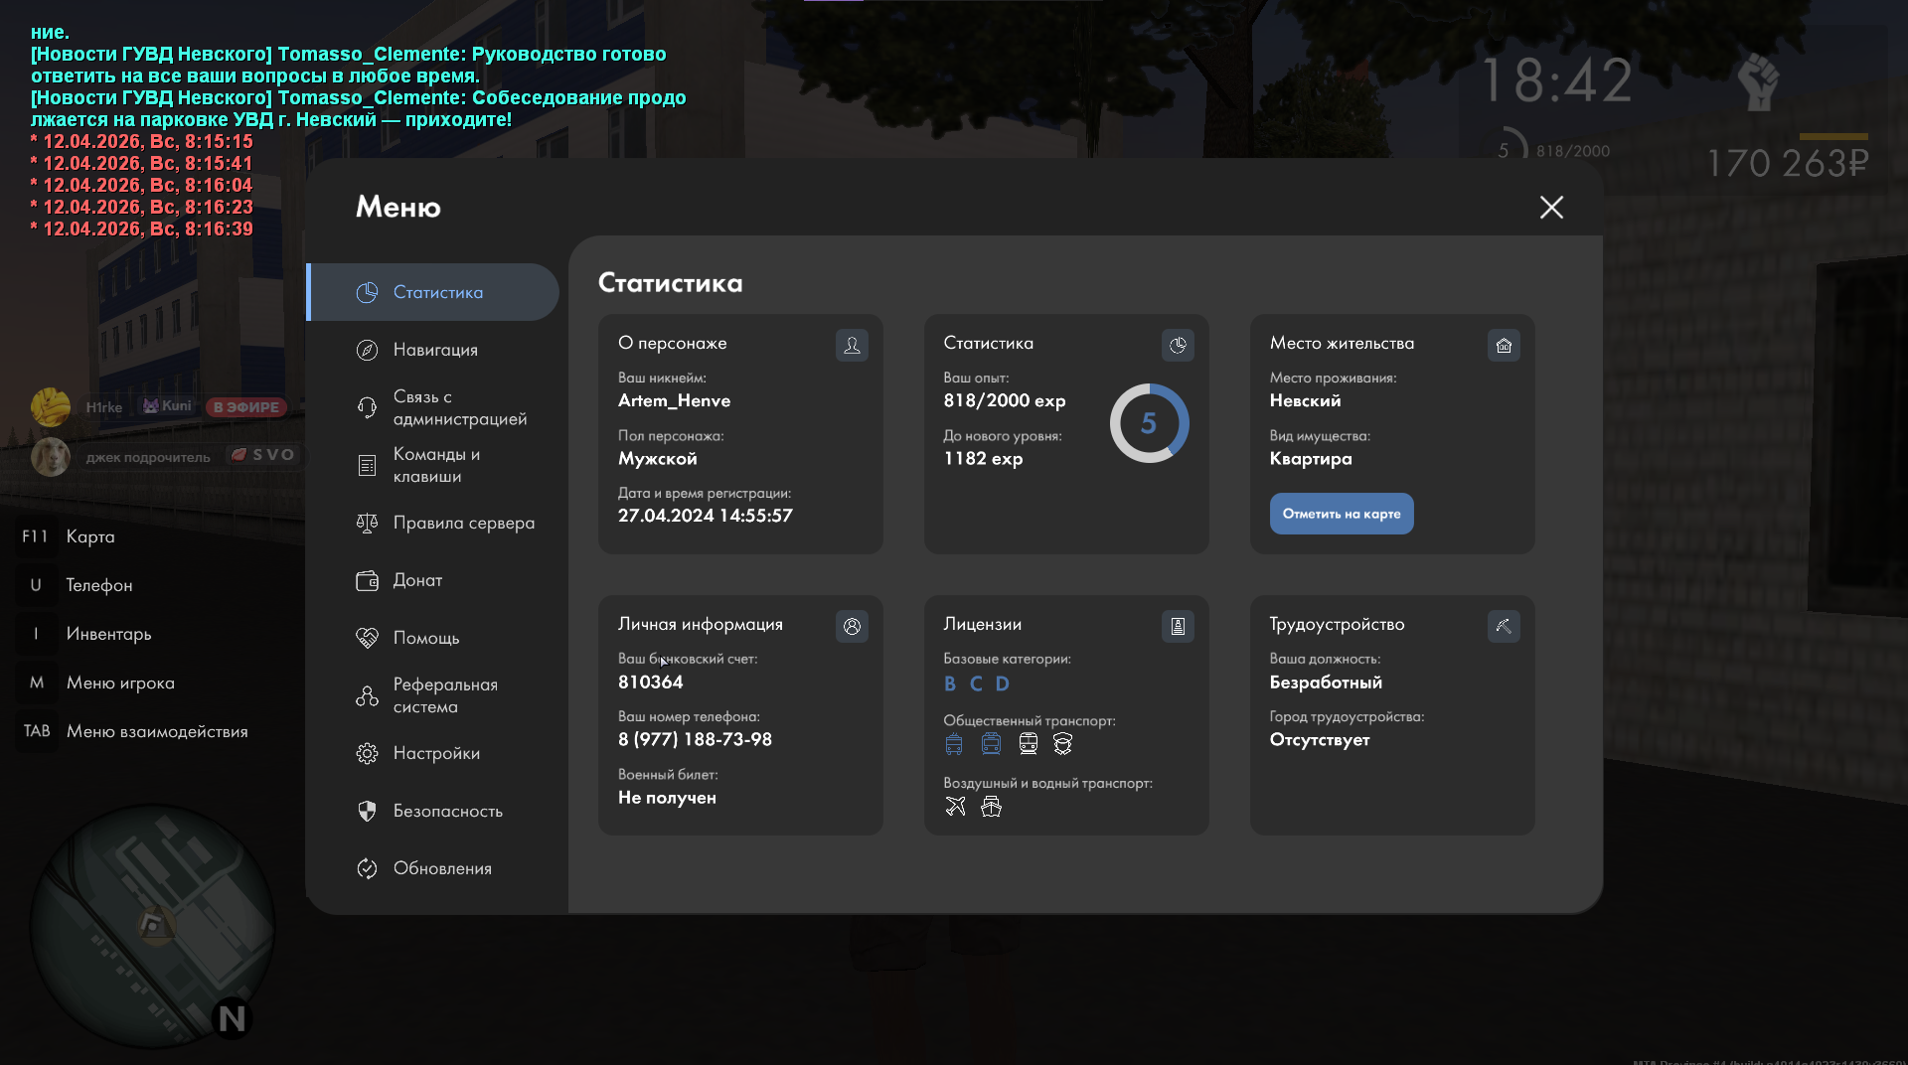Click the airplane license icon
The width and height of the screenshot is (1908, 1065).
[x=955, y=807]
